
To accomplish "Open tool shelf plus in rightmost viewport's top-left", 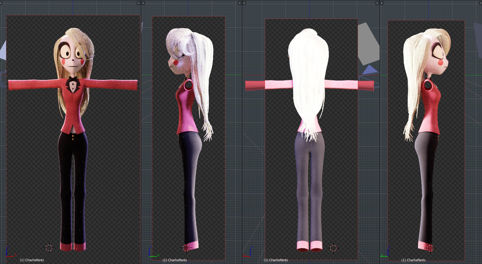I will (383, 3).
